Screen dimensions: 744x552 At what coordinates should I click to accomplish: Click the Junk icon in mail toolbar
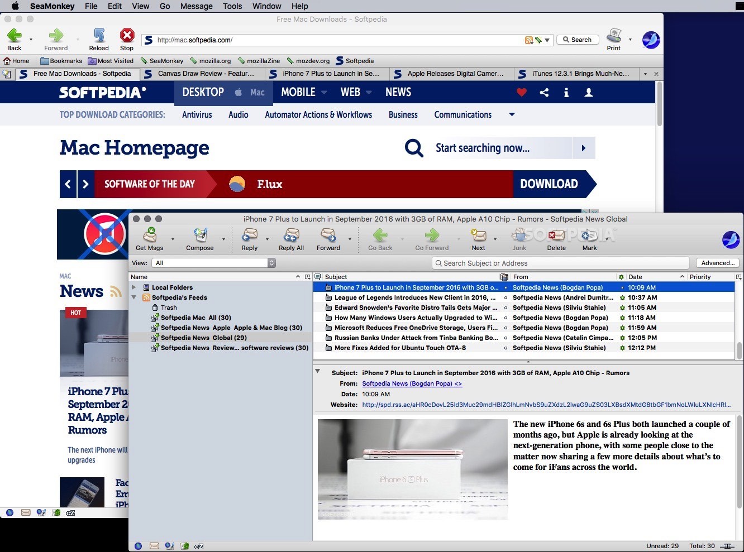click(519, 235)
